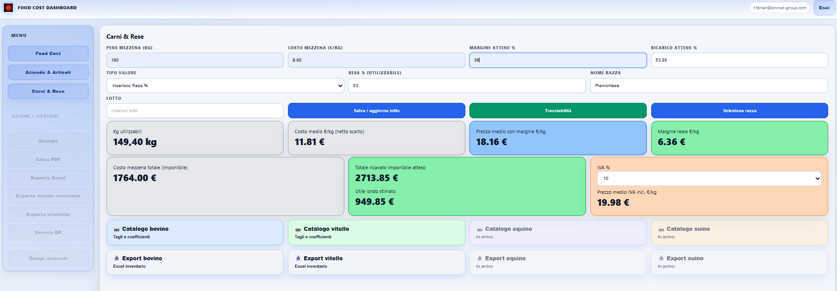Open Catalogo bovino card
Screen dimensions: 837x291
tap(195, 233)
